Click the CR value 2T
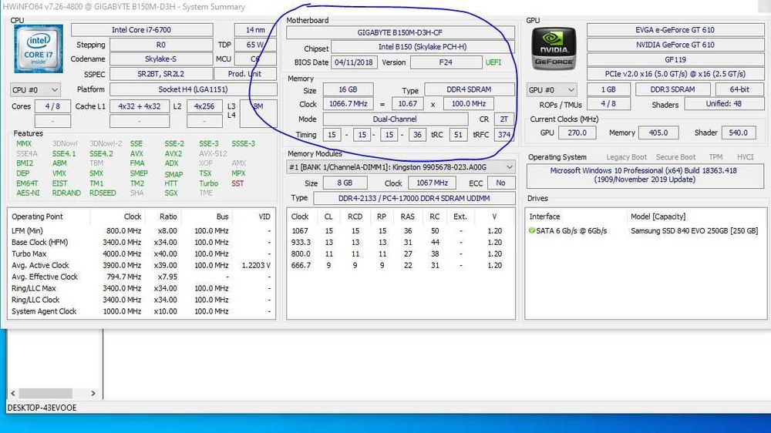The height and width of the screenshot is (433, 771). (504, 119)
